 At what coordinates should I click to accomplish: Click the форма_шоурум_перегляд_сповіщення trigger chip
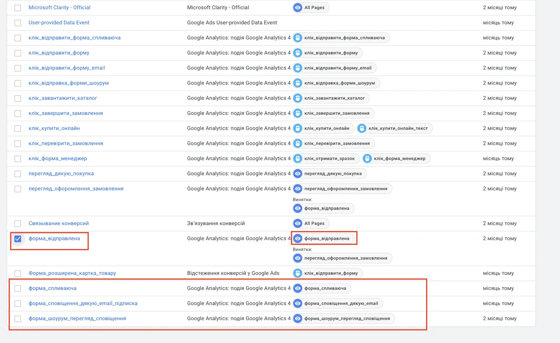344,318
